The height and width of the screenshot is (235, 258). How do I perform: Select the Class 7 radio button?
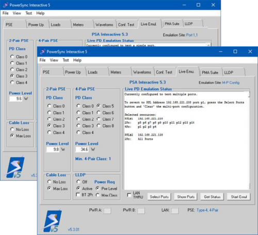pos(99,119)
